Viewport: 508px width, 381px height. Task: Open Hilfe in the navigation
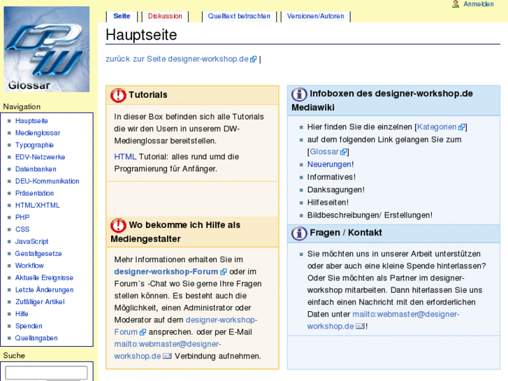pyautogui.click(x=22, y=314)
